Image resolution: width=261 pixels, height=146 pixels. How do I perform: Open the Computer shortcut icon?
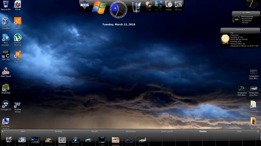(5, 123)
